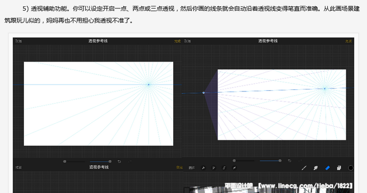Click yellow 完成 in top-right perspective panel
The height and width of the screenshot is (193, 367).
(x=348, y=41)
